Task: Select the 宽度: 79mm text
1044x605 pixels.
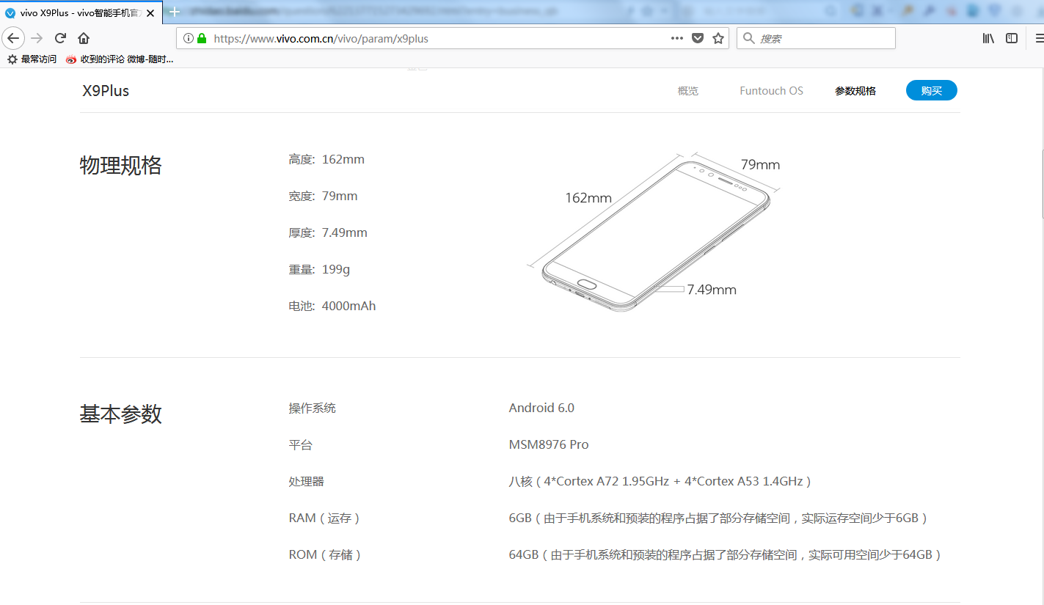Action: 323,196
